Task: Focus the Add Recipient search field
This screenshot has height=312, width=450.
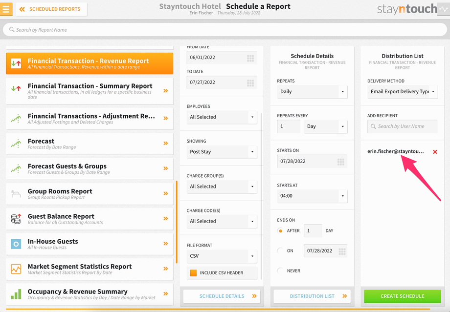Action: pyautogui.click(x=403, y=126)
